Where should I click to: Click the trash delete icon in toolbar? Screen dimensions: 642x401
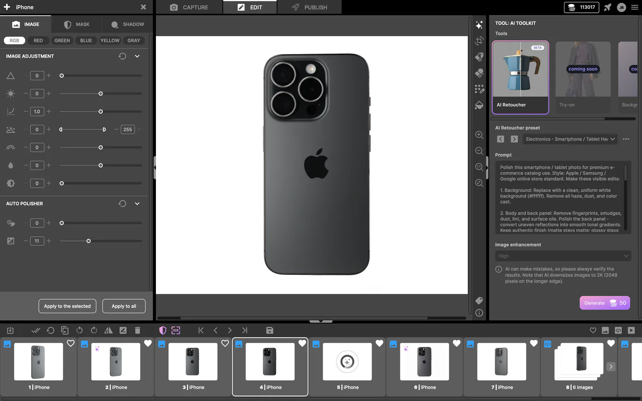137,330
